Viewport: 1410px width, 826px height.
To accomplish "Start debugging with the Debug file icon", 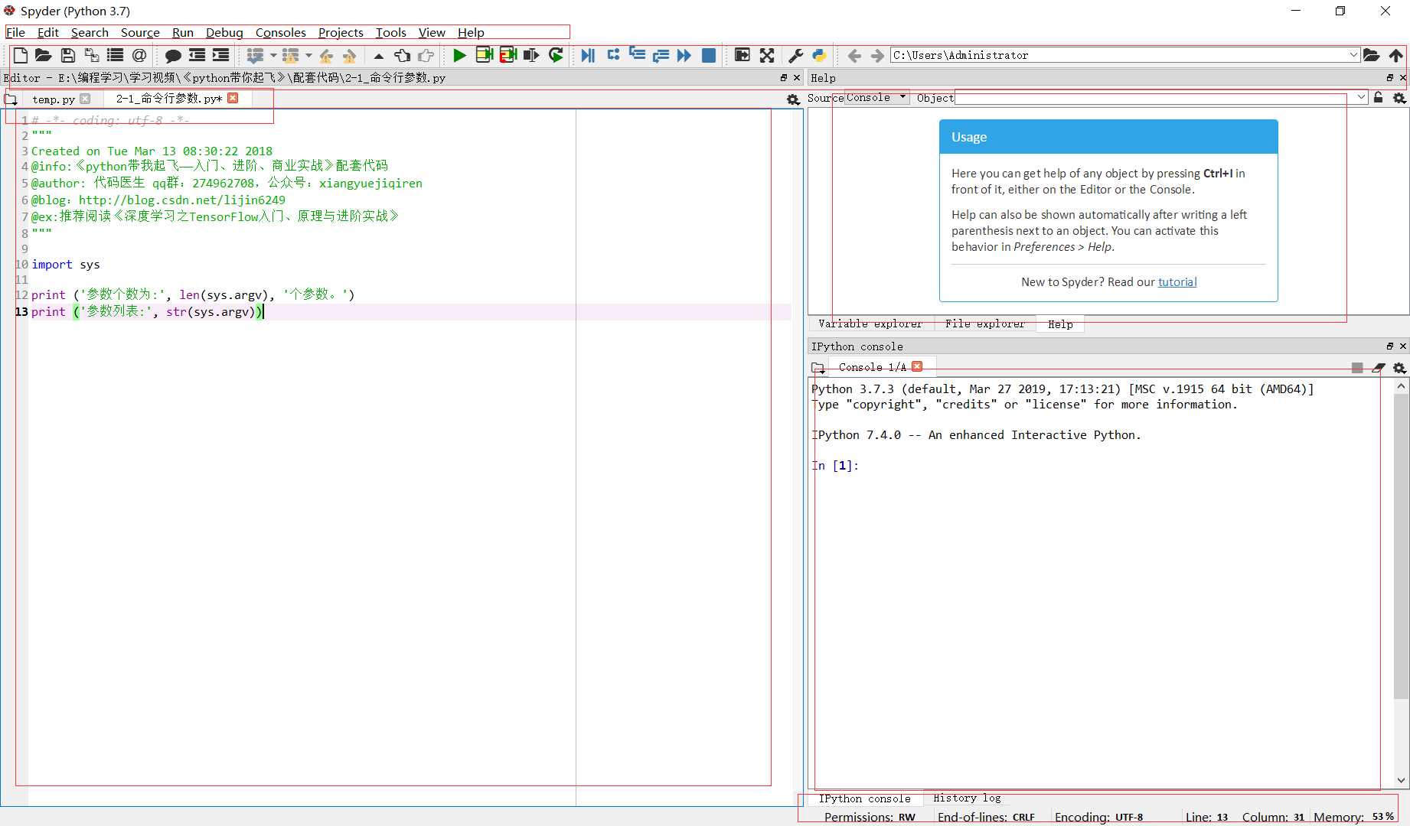I will coord(588,55).
